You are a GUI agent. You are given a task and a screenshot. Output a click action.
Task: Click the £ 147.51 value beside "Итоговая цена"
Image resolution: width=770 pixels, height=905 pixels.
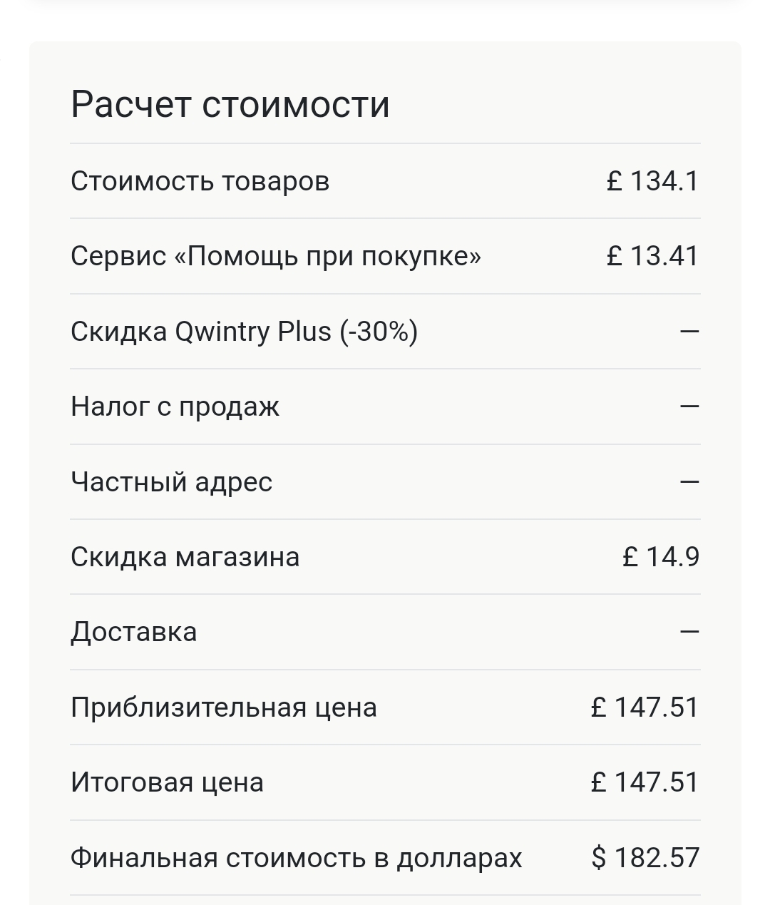click(645, 782)
